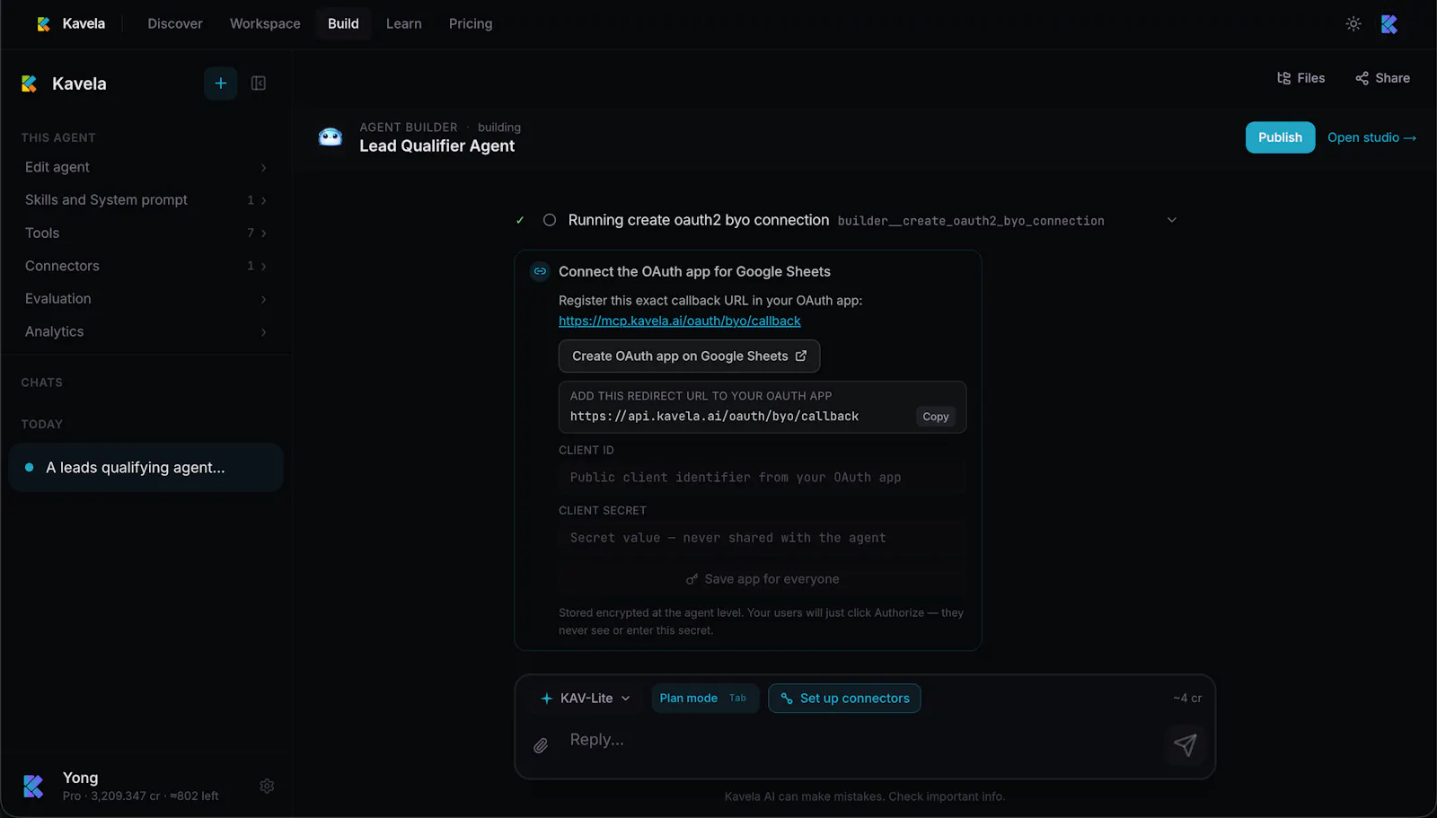1437x818 pixels.
Task: Click Create OAuth app on Google Sheets
Action: tap(689, 356)
